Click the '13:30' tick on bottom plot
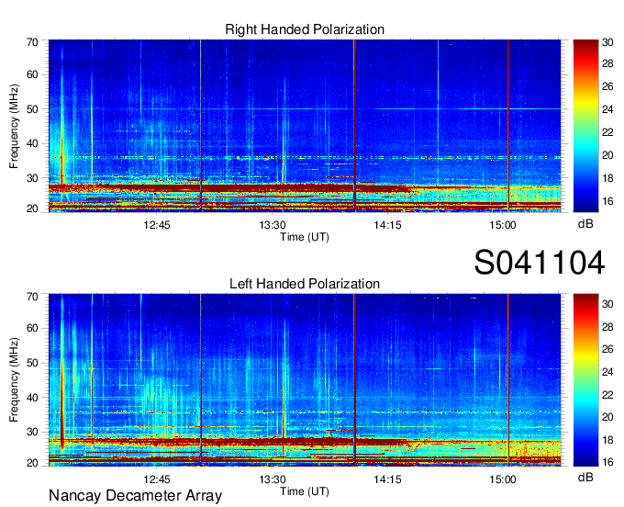 273,479
